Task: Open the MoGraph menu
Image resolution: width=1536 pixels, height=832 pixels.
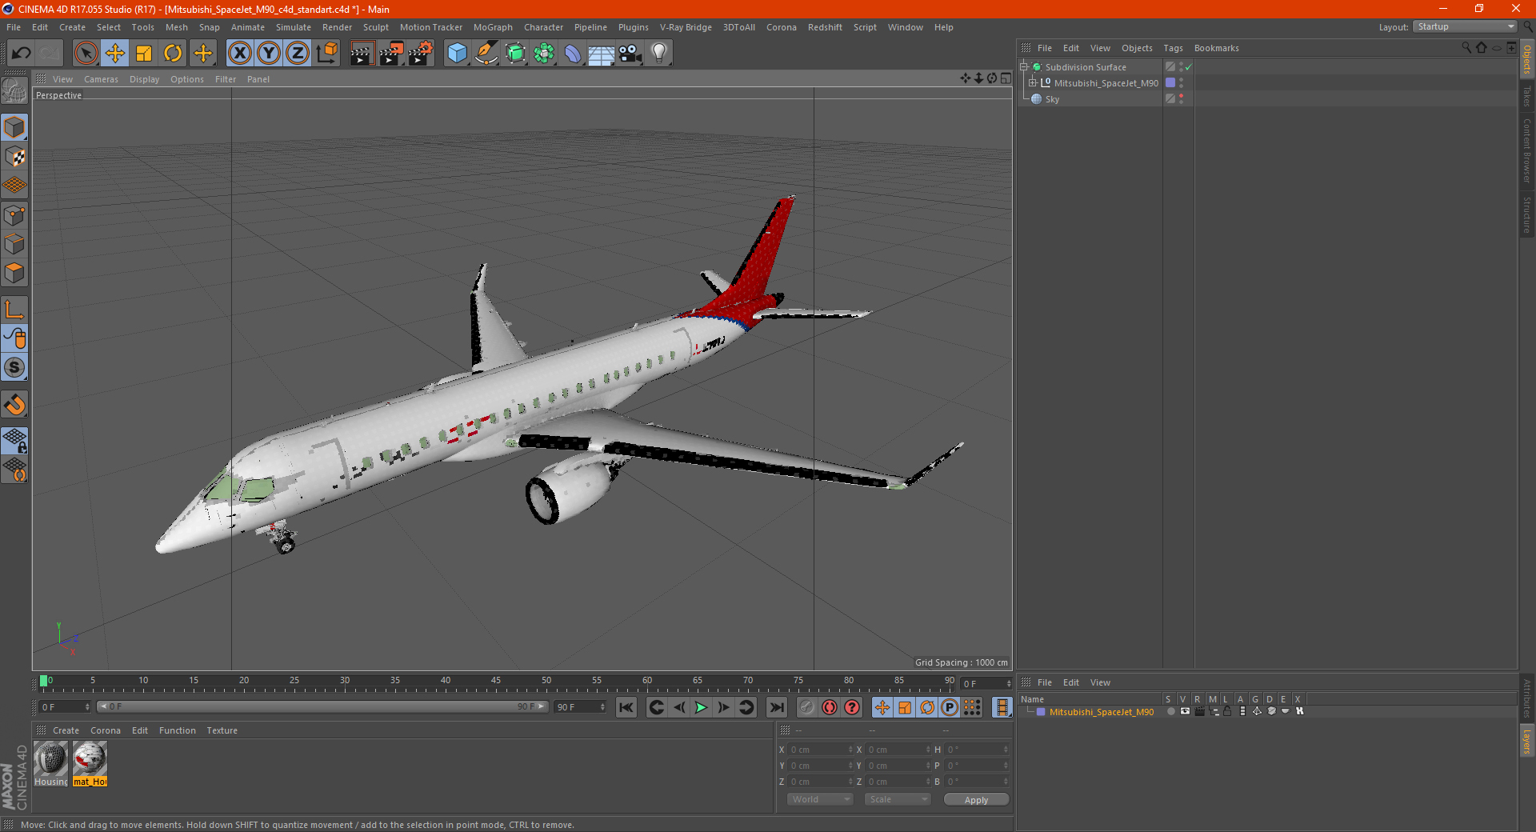Action: [x=493, y=27]
